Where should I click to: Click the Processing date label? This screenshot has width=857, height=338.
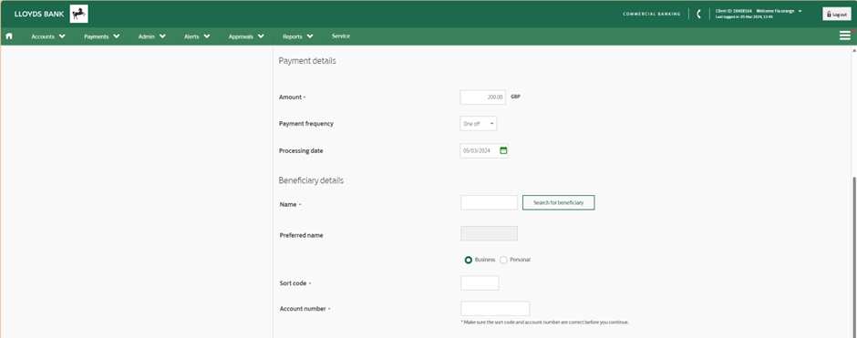(x=301, y=150)
